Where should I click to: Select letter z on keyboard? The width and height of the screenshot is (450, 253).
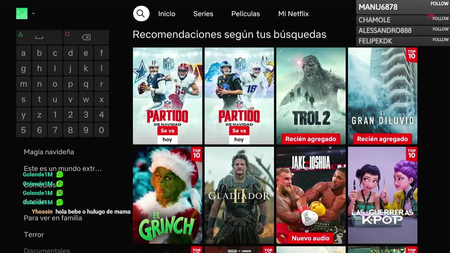[39, 115]
